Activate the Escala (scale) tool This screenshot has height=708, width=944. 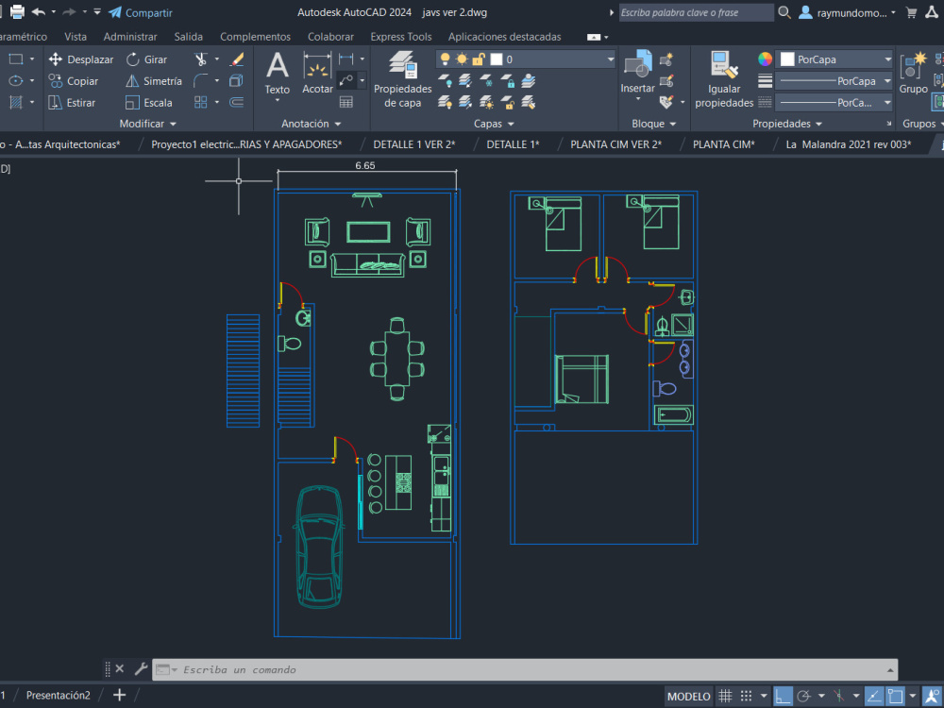click(149, 103)
